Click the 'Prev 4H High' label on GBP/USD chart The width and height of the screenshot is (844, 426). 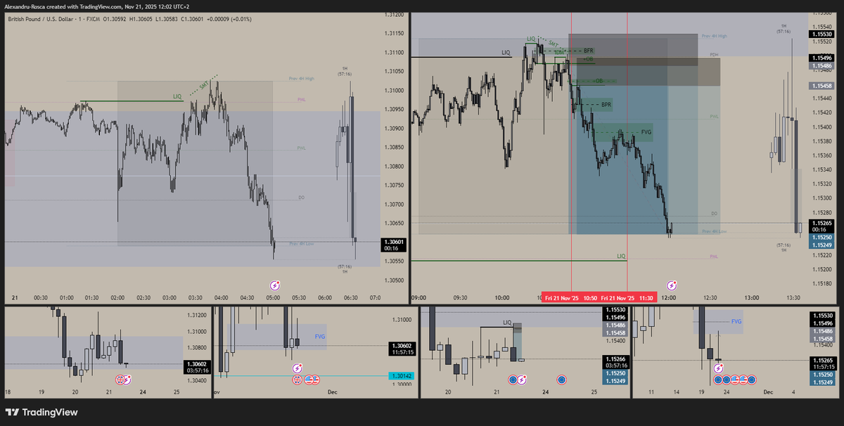pos(301,79)
